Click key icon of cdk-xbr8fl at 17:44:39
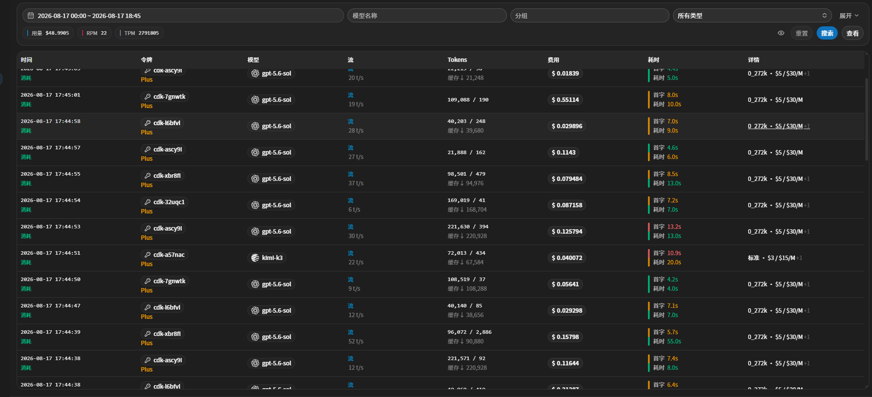872x397 pixels. (148, 334)
